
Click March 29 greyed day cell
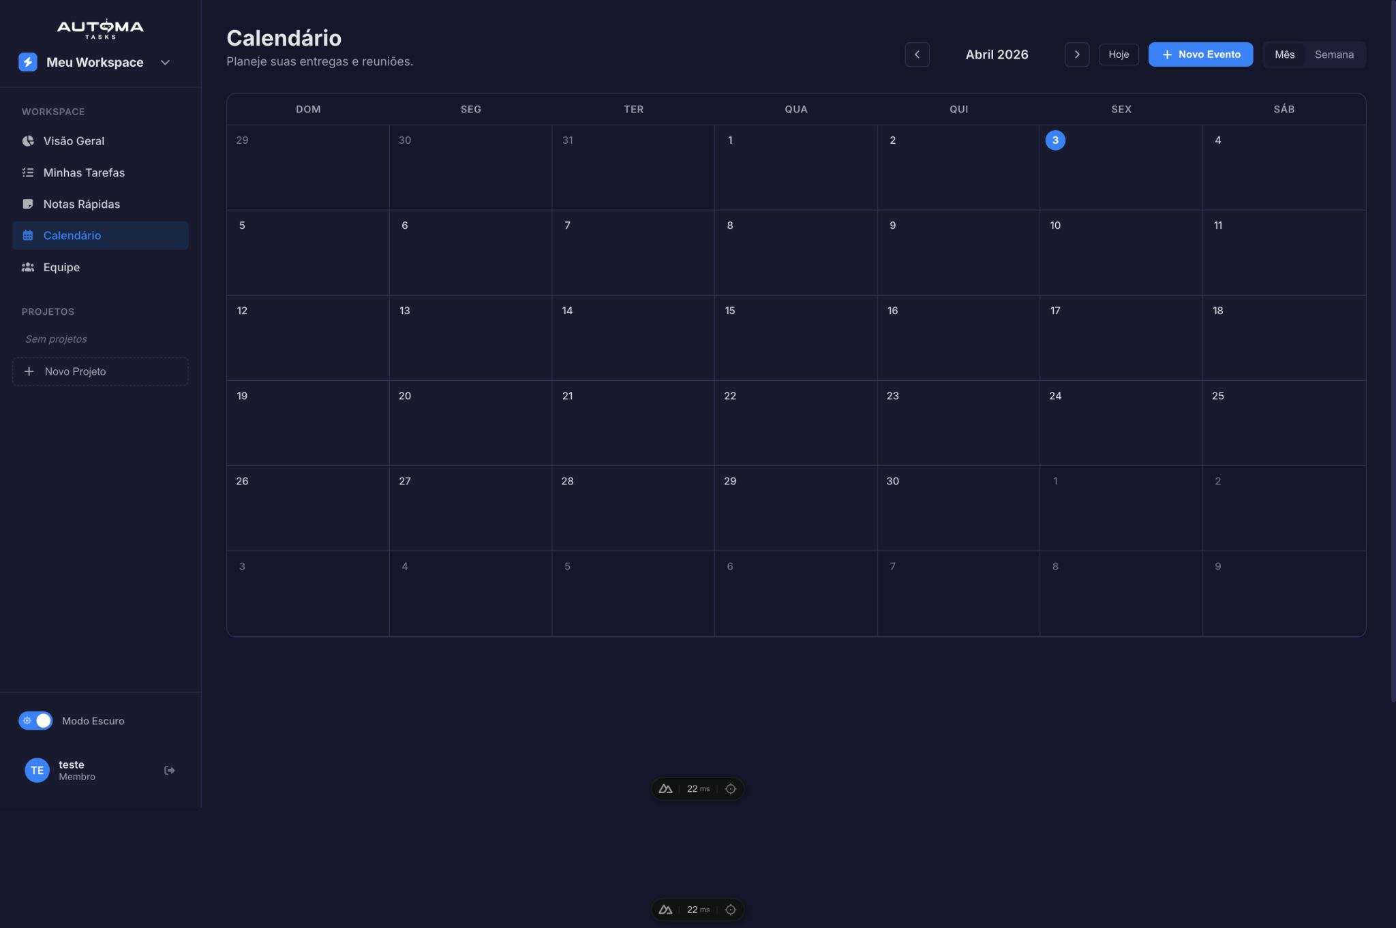(x=308, y=167)
